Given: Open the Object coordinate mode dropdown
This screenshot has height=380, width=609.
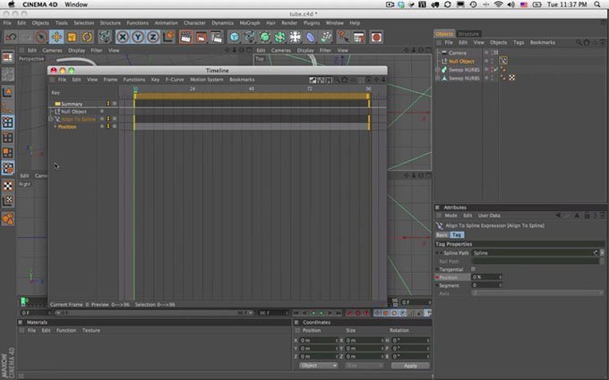Looking at the screenshot, I should 319,366.
